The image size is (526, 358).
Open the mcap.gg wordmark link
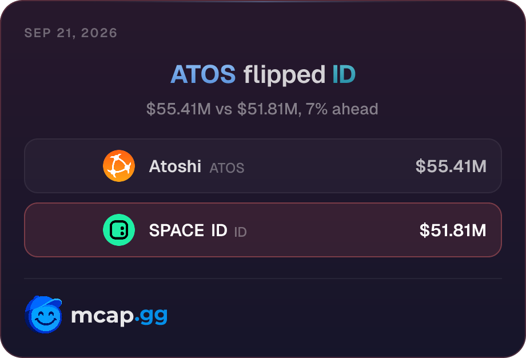(x=119, y=316)
